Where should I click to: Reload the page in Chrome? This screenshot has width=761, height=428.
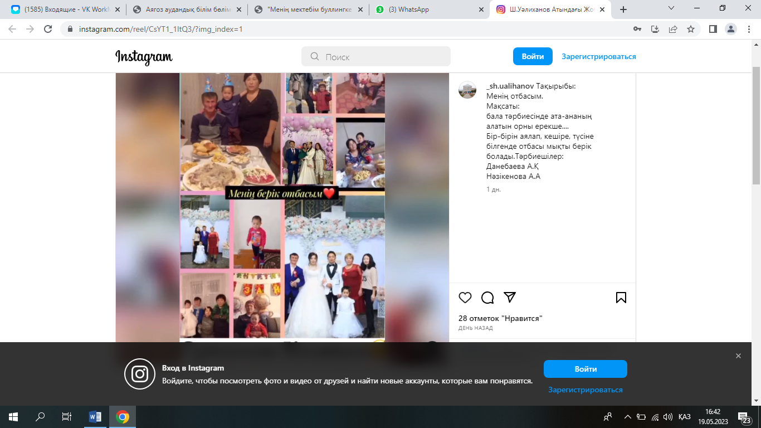pos(48,29)
